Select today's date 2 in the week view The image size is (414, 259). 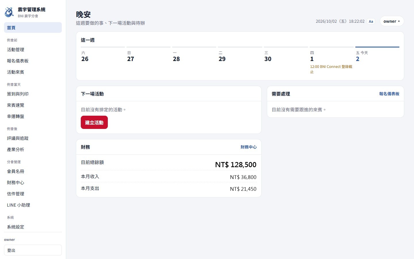click(377, 60)
